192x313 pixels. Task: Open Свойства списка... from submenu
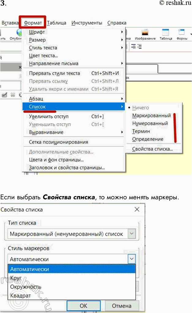click(152, 149)
